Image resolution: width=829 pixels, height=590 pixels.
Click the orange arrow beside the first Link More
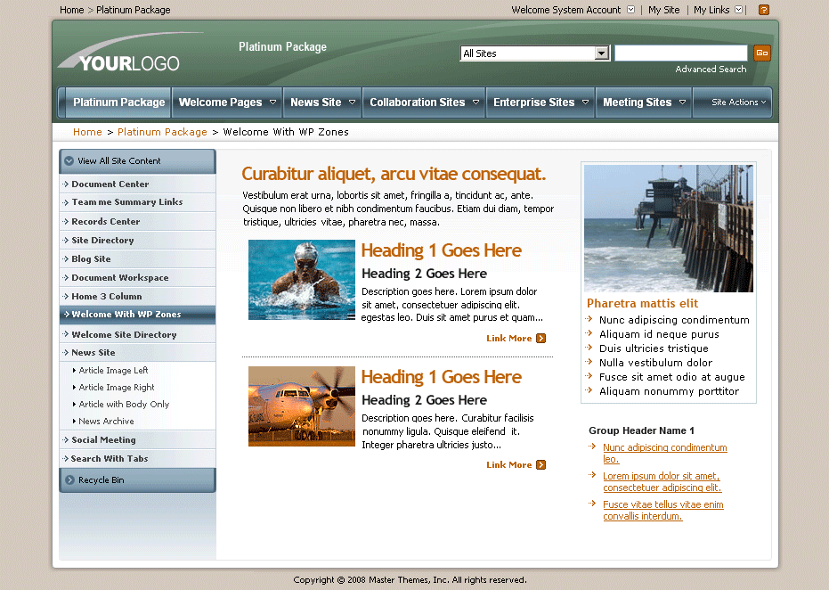click(541, 338)
